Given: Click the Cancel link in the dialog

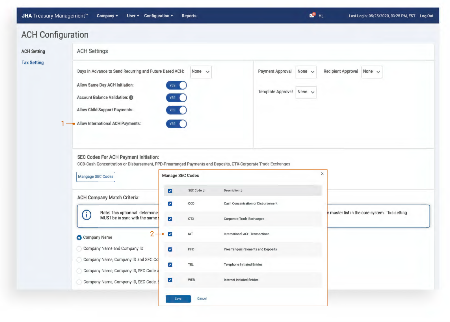Looking at the screenshot, I should 202,299.
